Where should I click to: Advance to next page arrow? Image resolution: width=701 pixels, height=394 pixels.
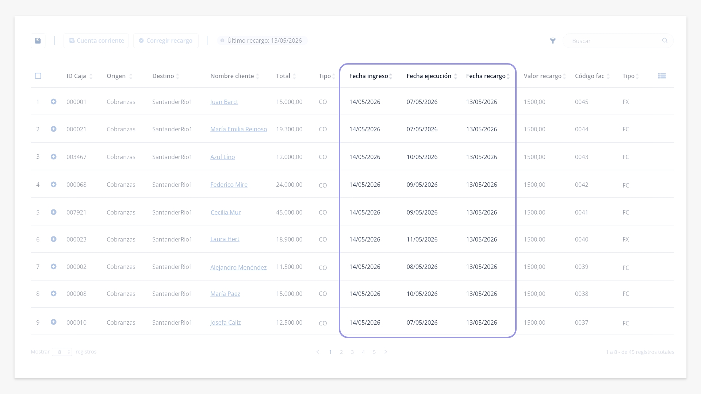click(x=386, y=352)
